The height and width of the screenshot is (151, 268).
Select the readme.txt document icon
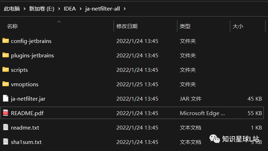pyautogui.click(x=6, y=127)
